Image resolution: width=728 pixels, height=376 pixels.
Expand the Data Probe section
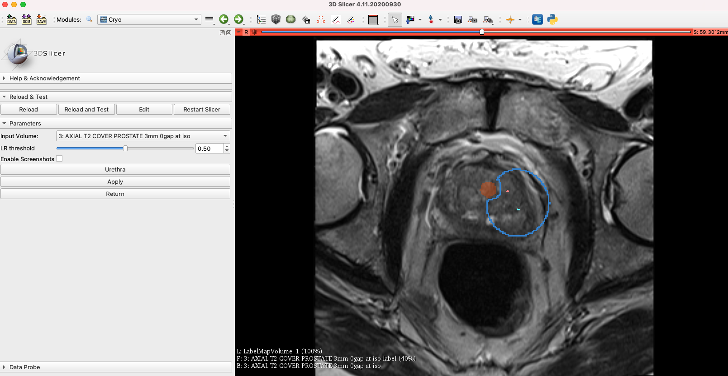point(25,367)
